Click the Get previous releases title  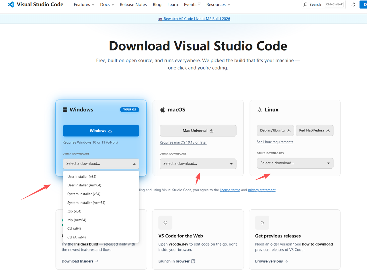pos(278,236)
